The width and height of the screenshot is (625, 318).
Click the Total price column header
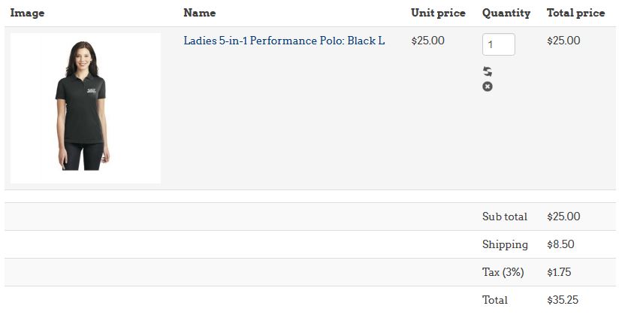coord(575,13)
